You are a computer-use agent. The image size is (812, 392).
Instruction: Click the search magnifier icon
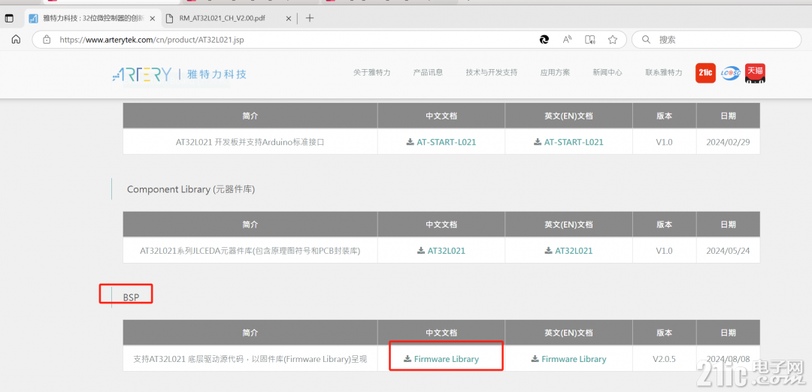coord(645,39)
